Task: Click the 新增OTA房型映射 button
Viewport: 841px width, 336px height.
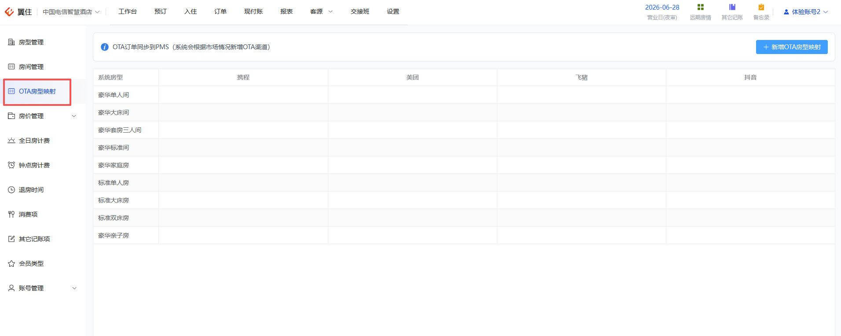Action: (792, 47)
